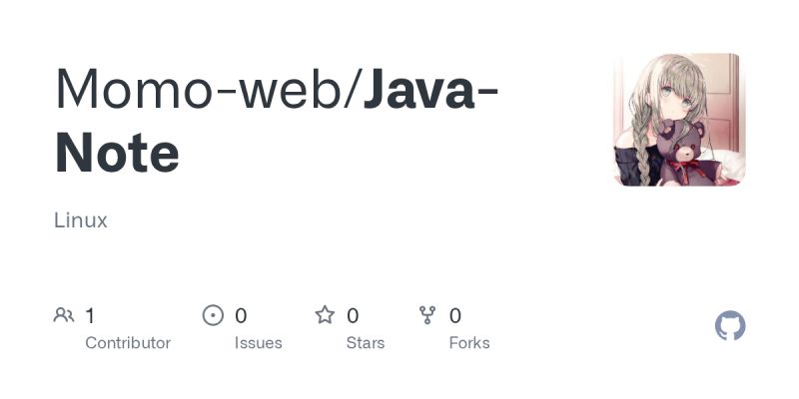Click the Stars star icon
Screen dimensions: 799x399
325,315
